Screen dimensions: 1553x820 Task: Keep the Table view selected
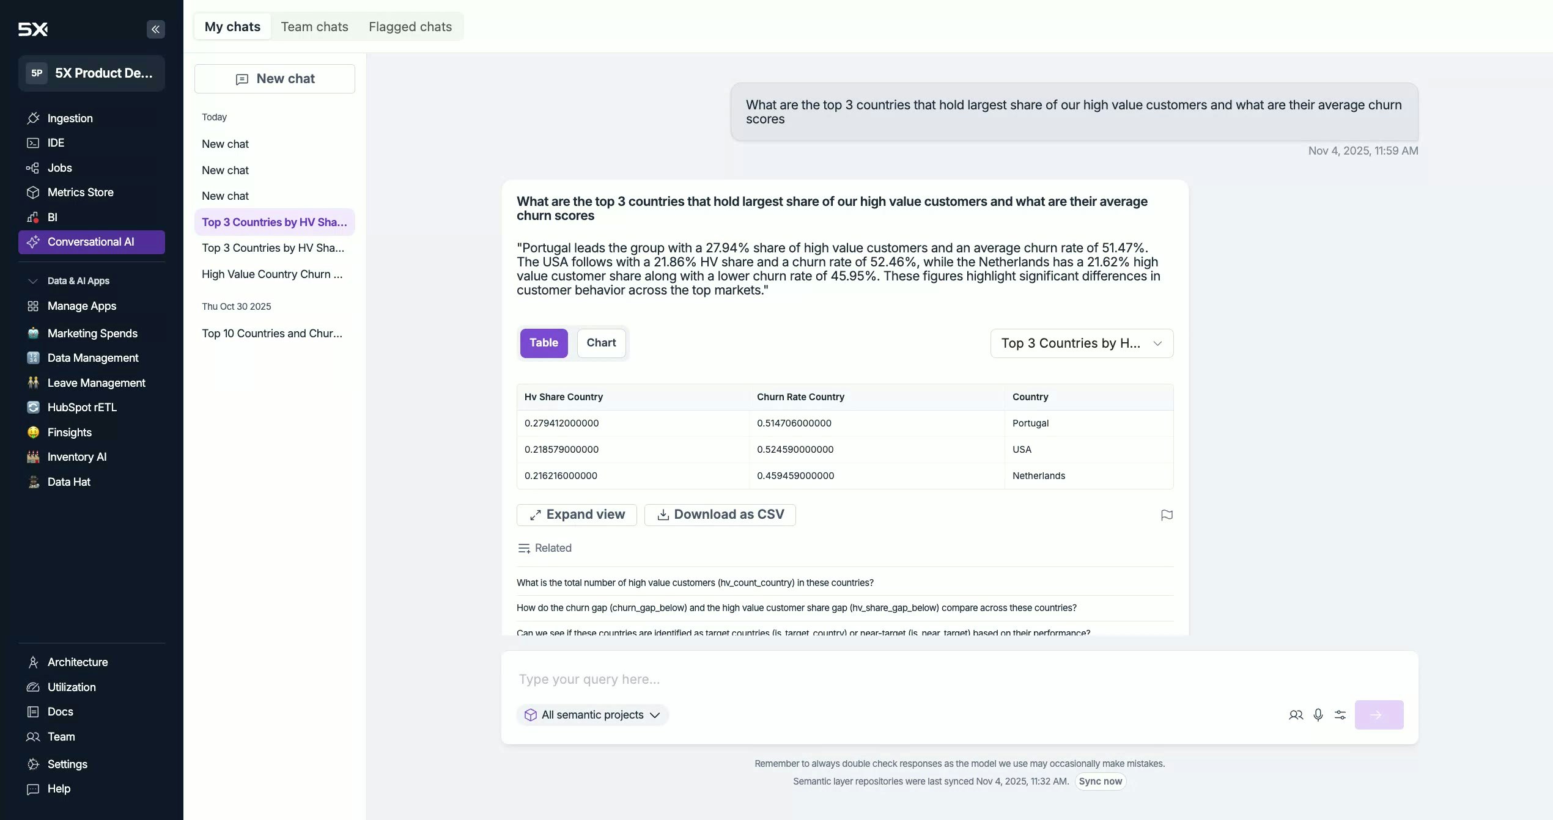(544, 343)
